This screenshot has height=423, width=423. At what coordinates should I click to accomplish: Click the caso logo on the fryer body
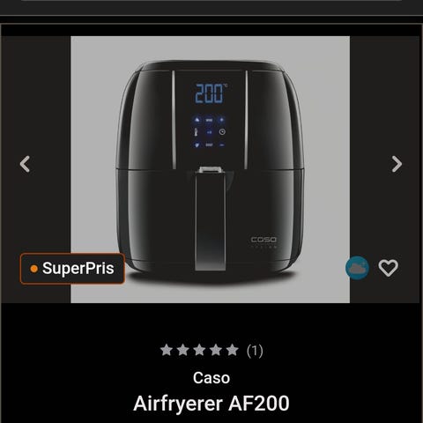(263, 240)
